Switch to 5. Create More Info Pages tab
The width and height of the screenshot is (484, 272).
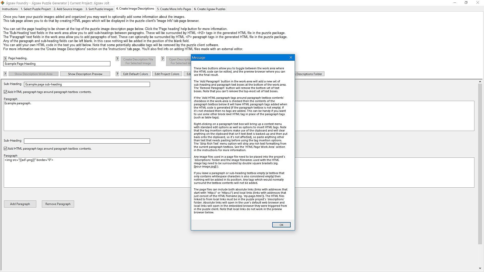coord(174,9)
